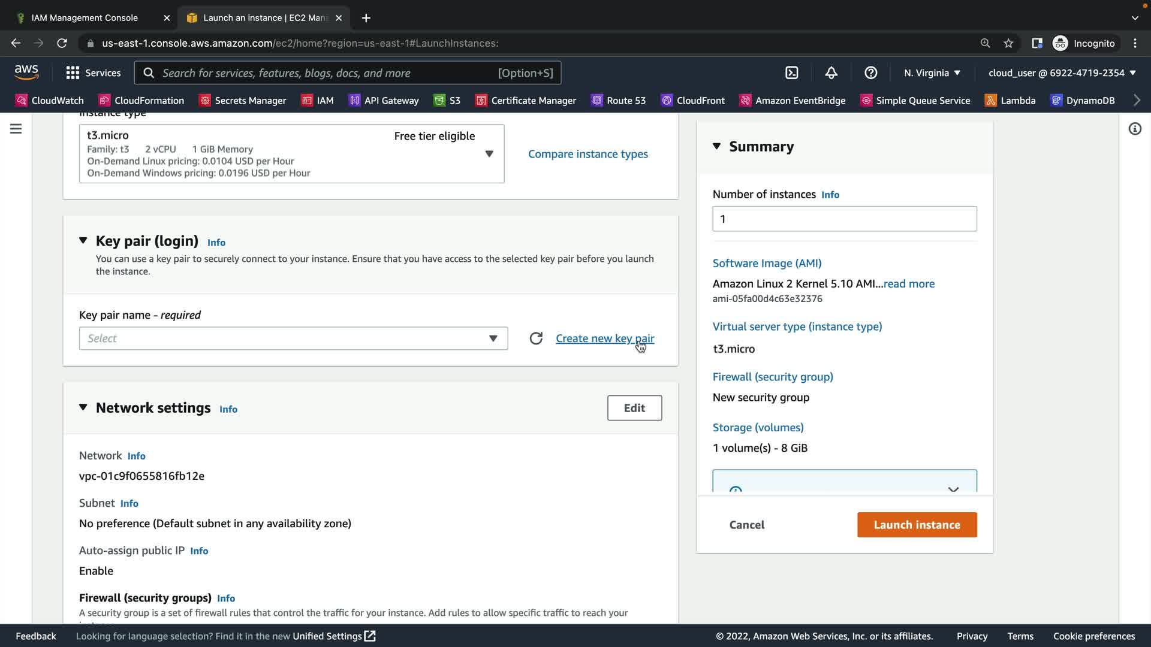The height and width of the screenshot is (647, 1151).
Task: Click the Launch instance button
Action: tap(917, 525)
